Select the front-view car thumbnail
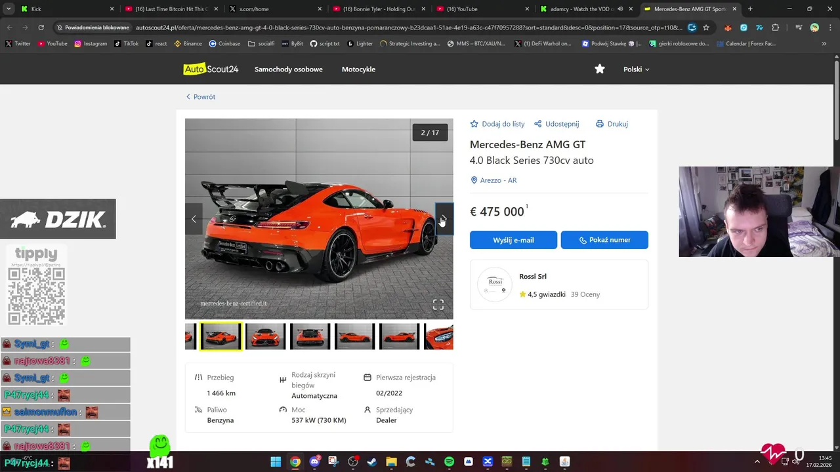This screenshot has height=472, width=840. (266, 336)
